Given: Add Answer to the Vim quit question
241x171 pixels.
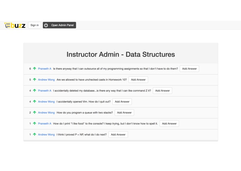Looking at the screenshot, I should pos(122,102).
